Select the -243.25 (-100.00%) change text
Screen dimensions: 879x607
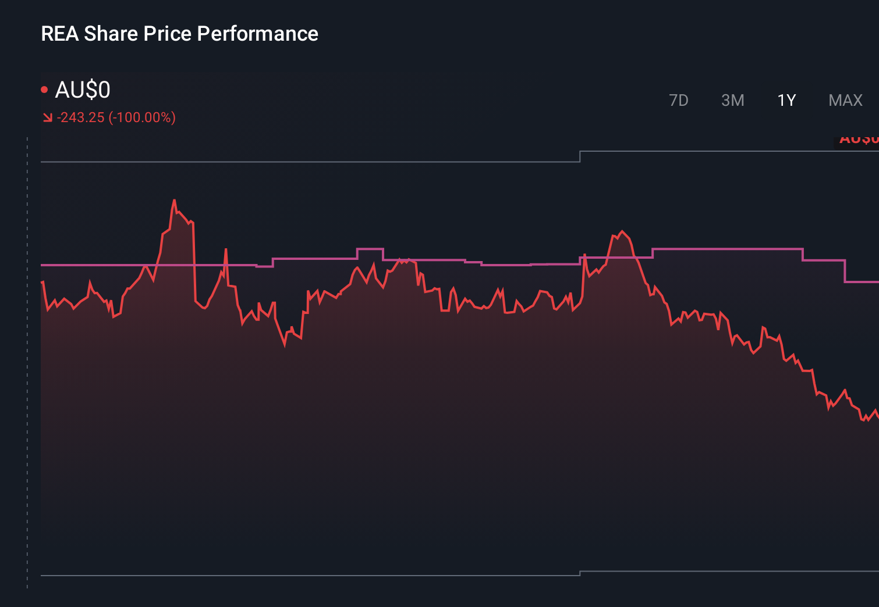[x=116, y=117]
